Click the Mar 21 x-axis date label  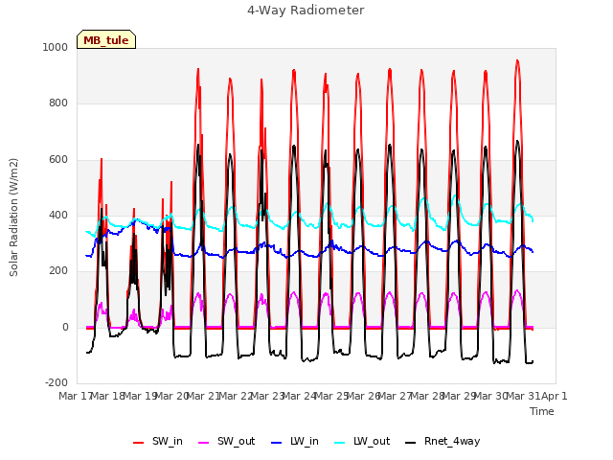(x=203, y=396)
